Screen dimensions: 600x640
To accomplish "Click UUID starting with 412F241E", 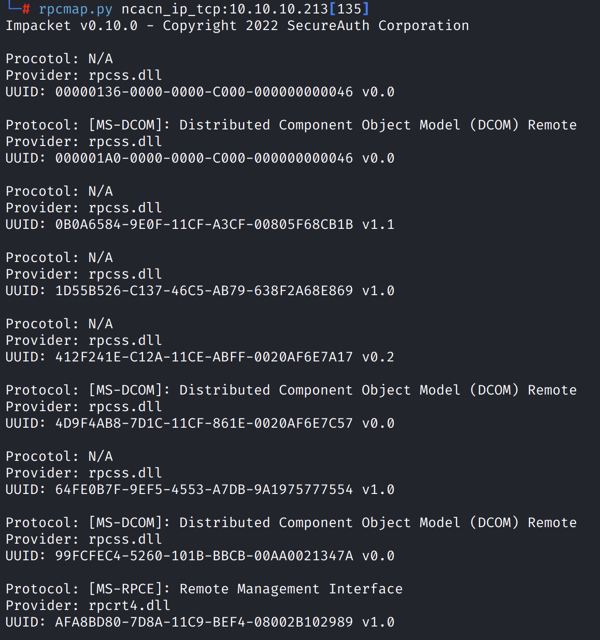I will pyautogui.click(x=204, y=357).
